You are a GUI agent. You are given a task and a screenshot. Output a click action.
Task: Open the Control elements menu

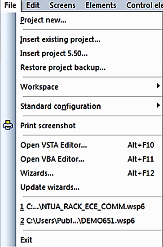(144, 5)
